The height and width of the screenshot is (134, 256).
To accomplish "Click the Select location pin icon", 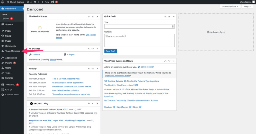I will click(139, 67).
